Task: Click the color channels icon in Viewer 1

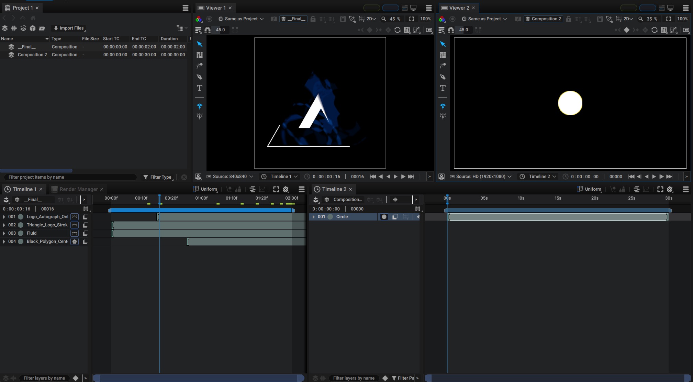Action: [x=199, y=19]
